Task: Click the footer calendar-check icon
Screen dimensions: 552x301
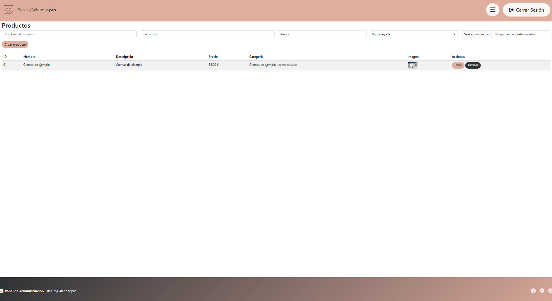Action: (2, 291)
